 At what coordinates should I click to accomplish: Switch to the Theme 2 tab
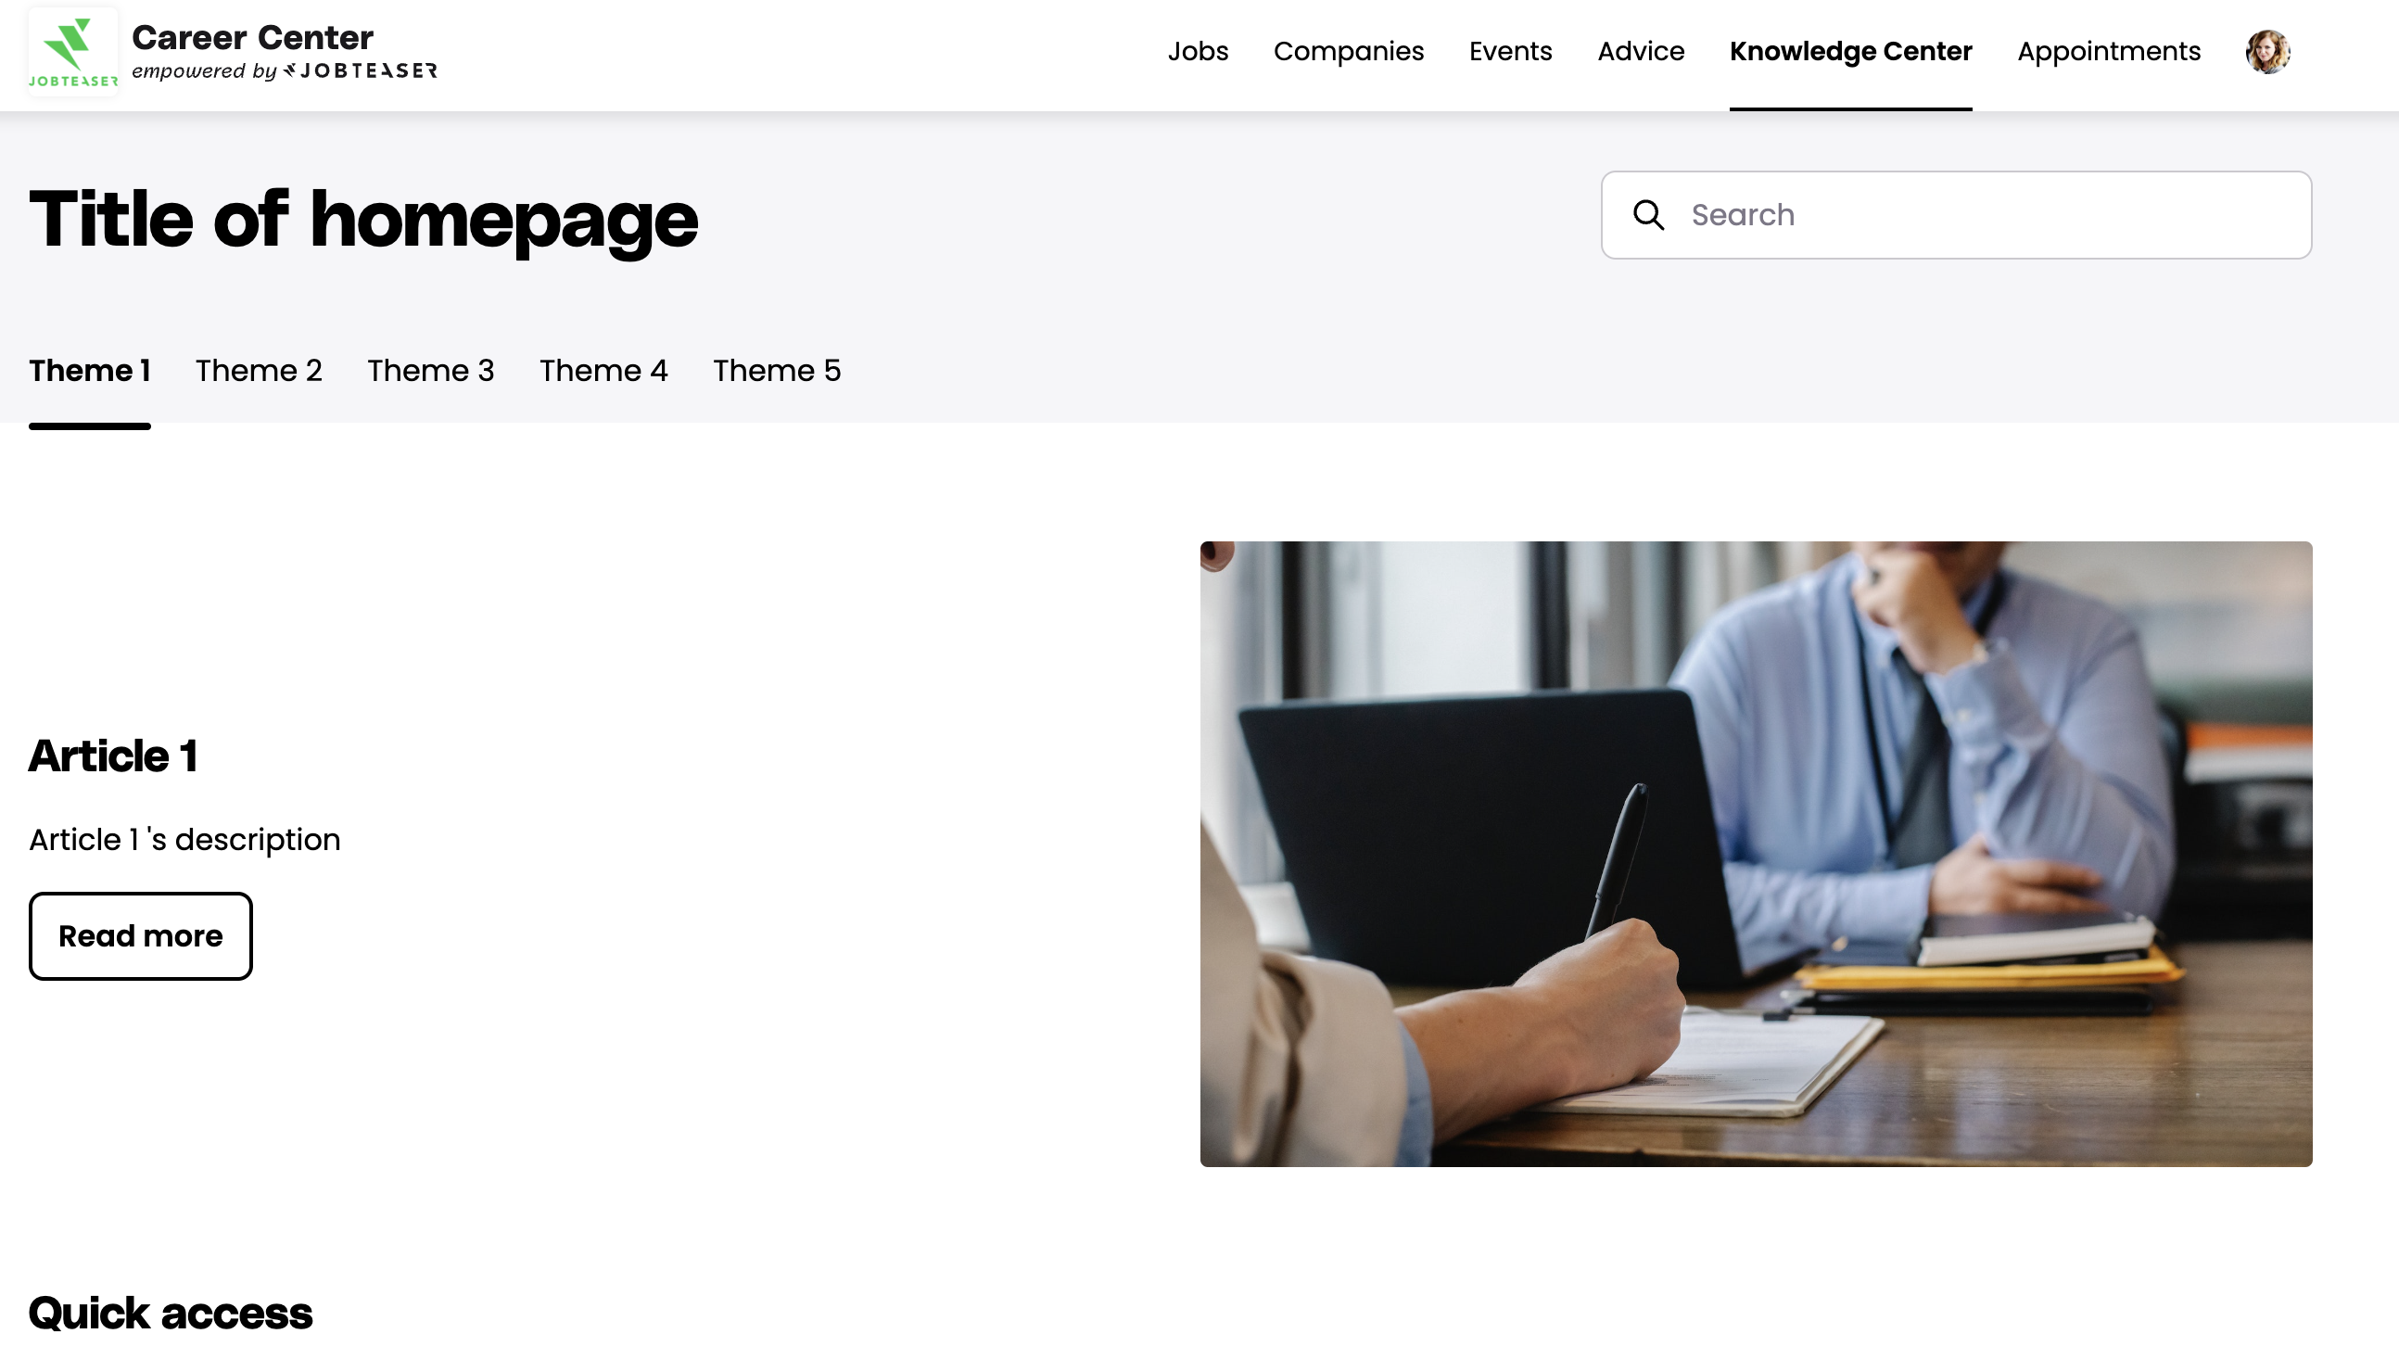pyautogui.click(x=259, y=371)
